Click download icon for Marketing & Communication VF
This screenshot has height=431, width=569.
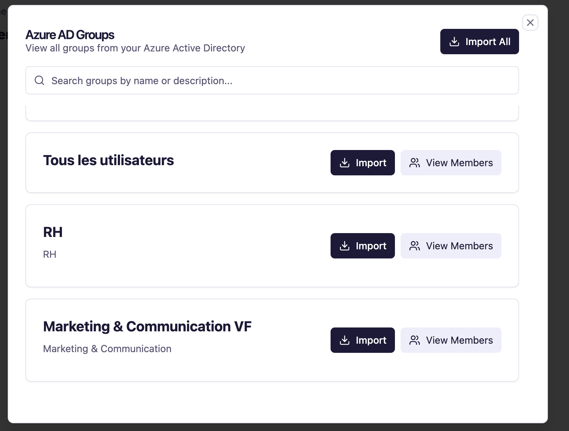(345, 340)
